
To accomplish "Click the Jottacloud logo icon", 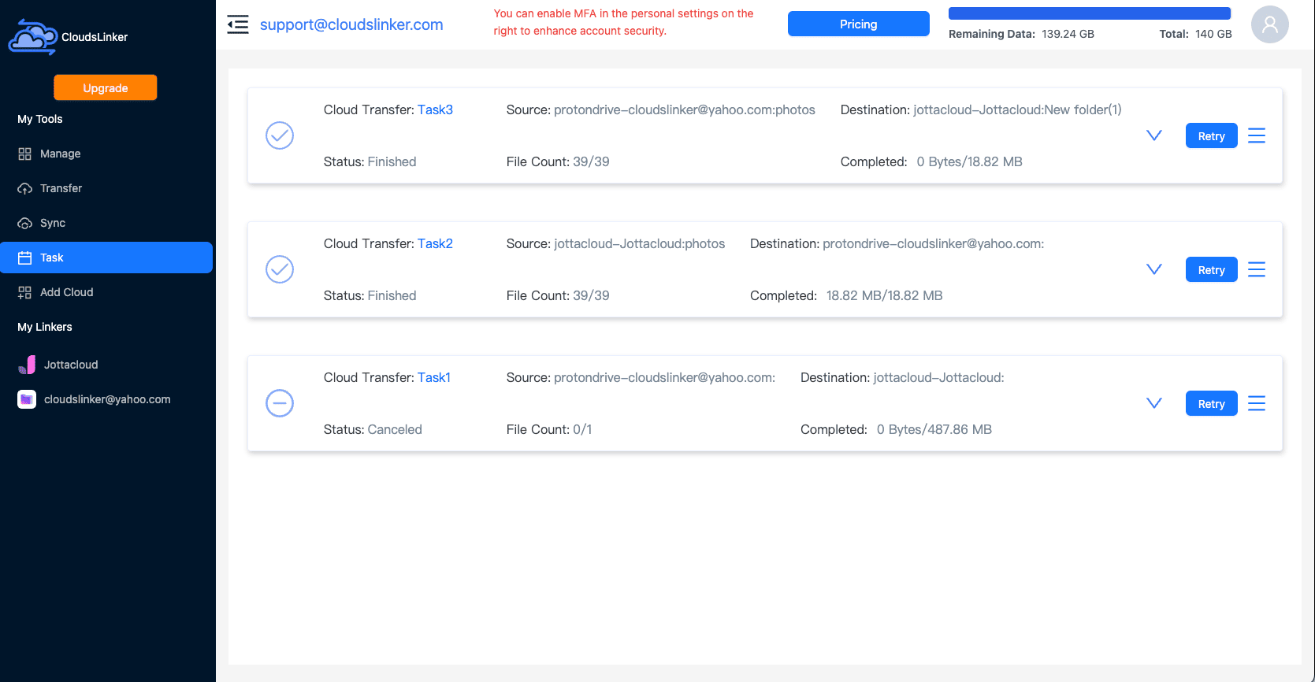I will pos(27,365).
